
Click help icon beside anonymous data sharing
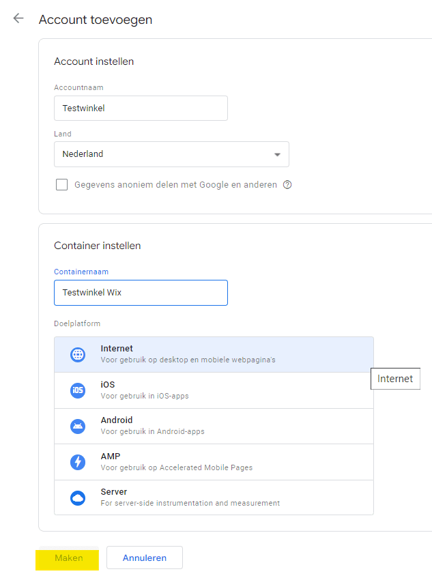[287, 185]
